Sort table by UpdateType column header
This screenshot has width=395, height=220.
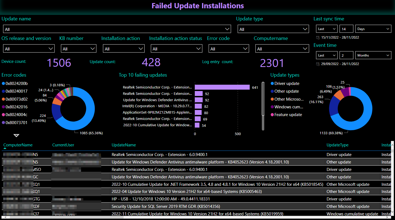(x=337, y=145)
